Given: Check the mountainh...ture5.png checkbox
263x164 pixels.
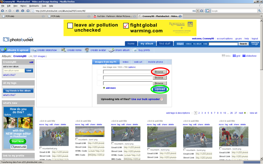Looking at the screenshot, I should click(x=221, y=149).
